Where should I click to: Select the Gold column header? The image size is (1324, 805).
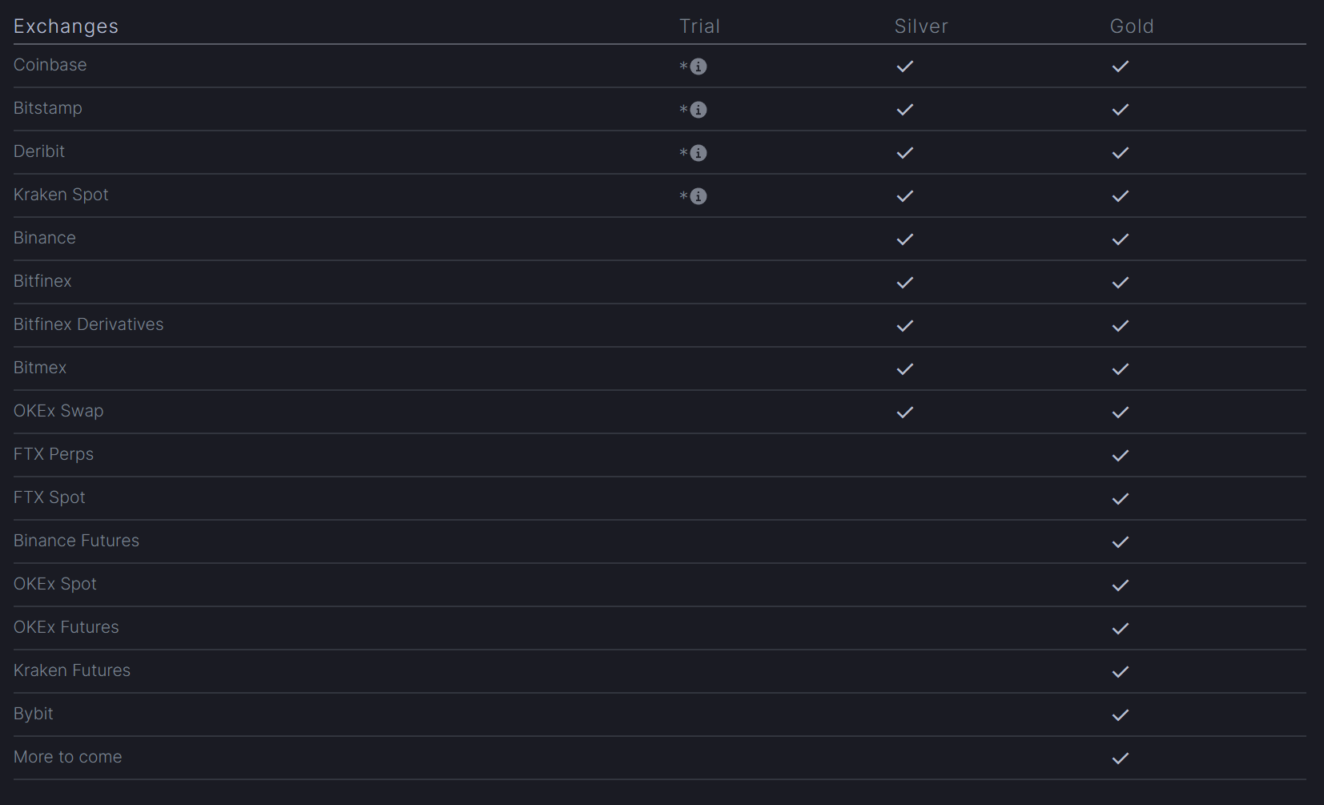(1132, 26)
